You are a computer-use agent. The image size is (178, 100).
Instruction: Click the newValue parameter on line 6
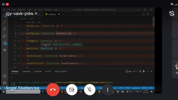click(64, 33)
